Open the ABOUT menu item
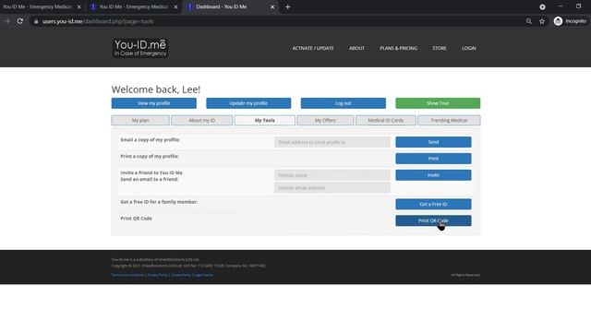 point(356,48)
